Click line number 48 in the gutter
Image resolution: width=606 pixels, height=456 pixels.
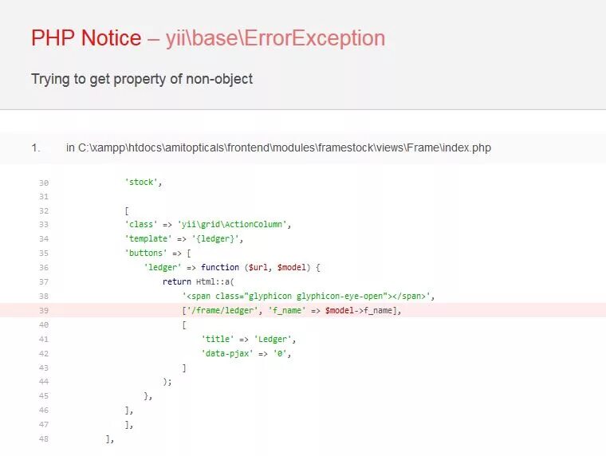[x=44, y=439]
